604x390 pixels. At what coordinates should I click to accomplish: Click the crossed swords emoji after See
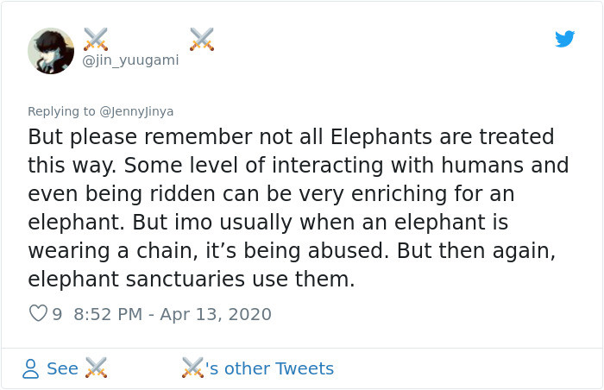click(x=96, y=368)
